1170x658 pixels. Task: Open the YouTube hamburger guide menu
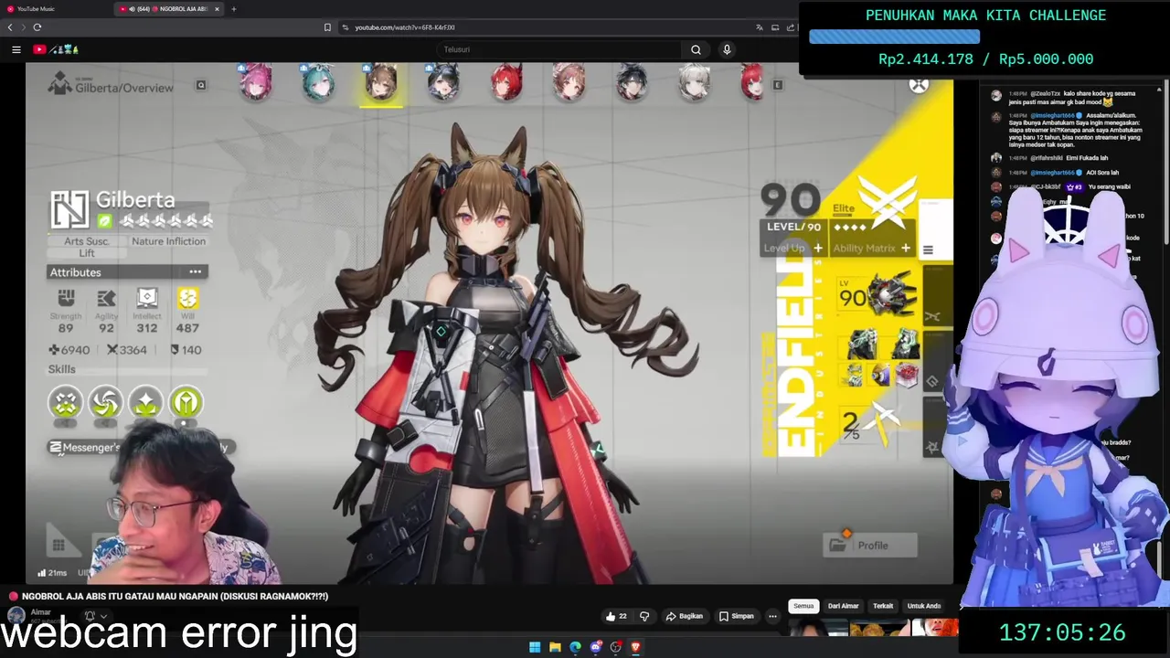click(x=16, y=49)
